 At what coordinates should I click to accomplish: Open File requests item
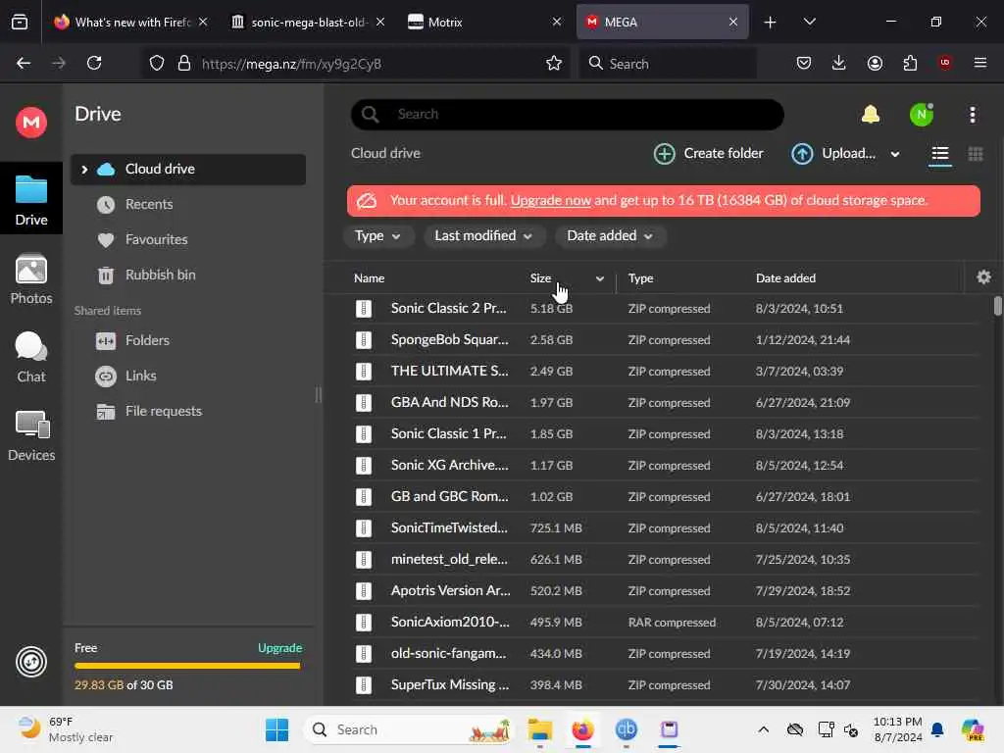click(x=164, y=411)
